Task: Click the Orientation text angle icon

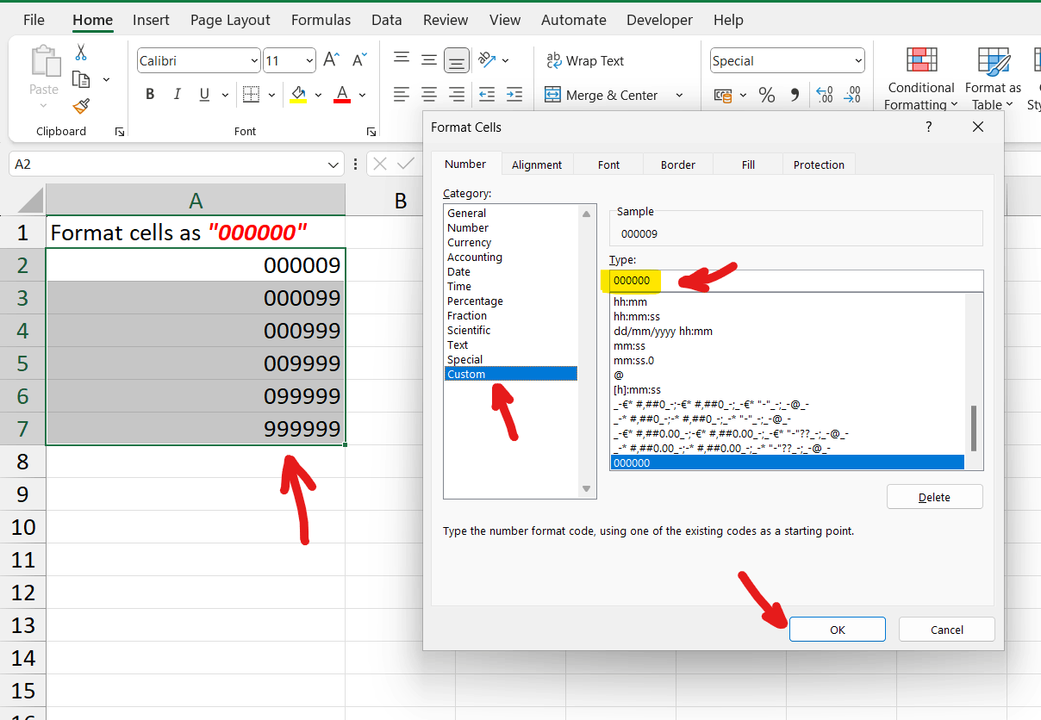Action: coord(488,59)
